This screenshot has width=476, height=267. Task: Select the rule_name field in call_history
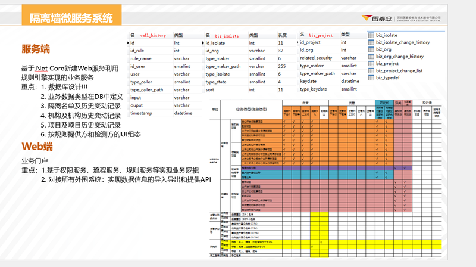click(x=142, y=58)
